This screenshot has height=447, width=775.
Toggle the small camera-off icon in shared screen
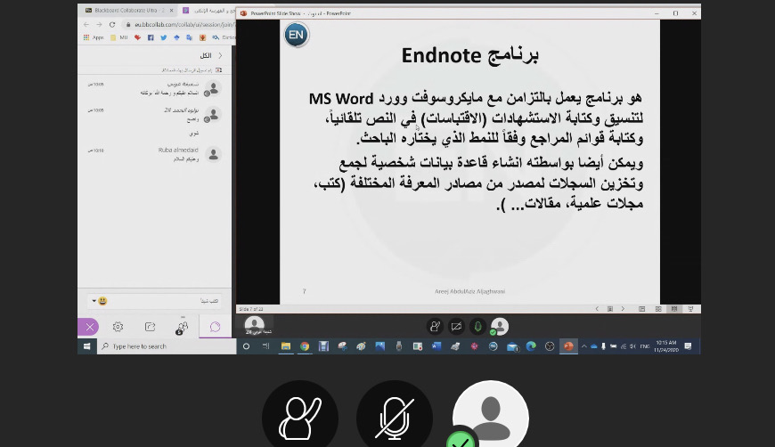pyautogui.click(x=456, y=327)
